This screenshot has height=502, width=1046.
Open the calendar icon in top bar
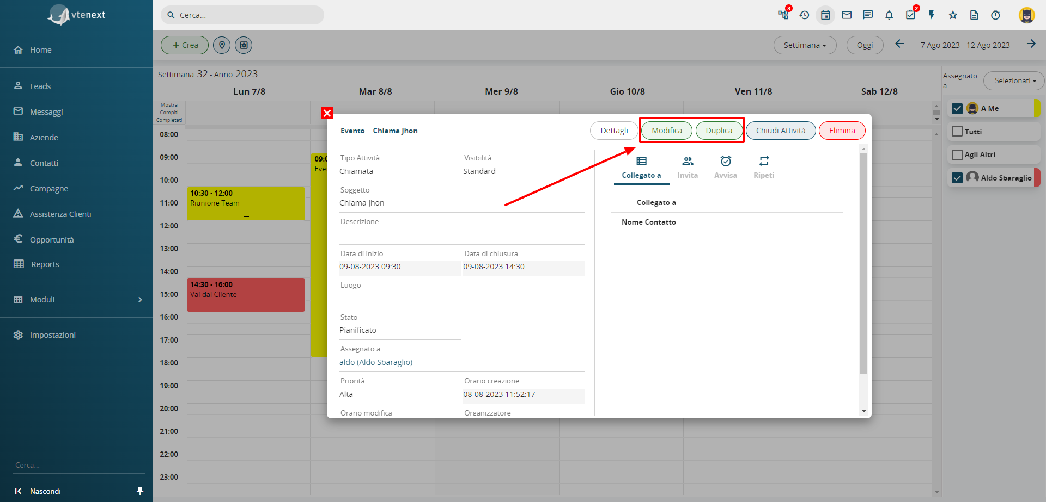[x=825, y=15]
